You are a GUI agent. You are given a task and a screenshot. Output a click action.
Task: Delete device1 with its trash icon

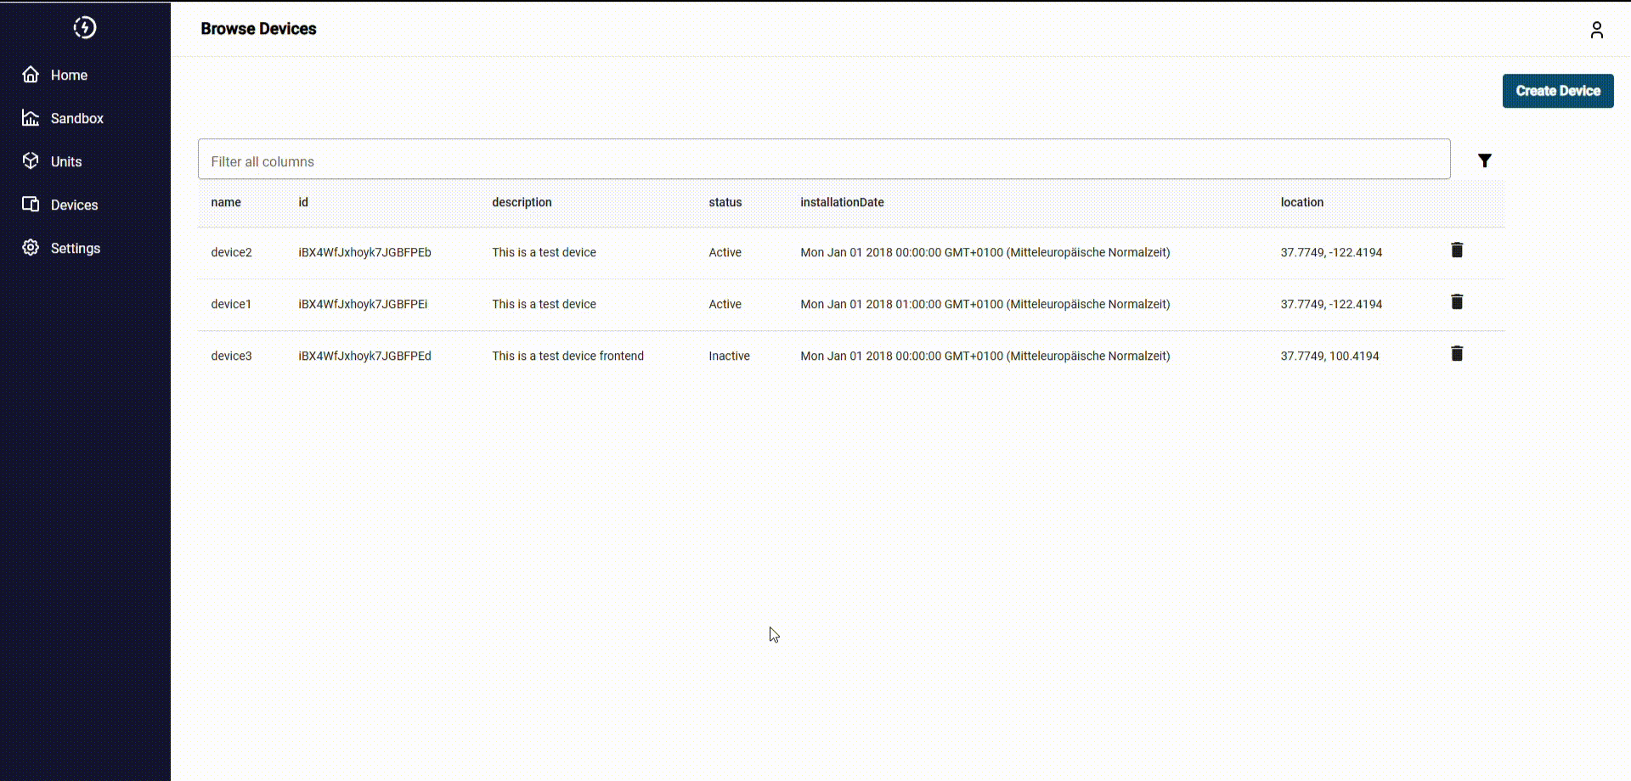coord(1457,301)
